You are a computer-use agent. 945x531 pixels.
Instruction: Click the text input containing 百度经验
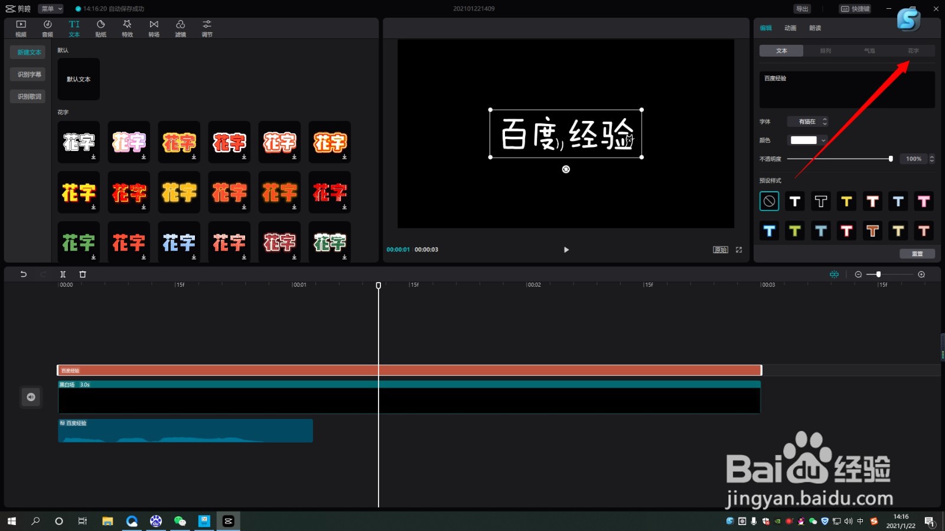[847, 90]
